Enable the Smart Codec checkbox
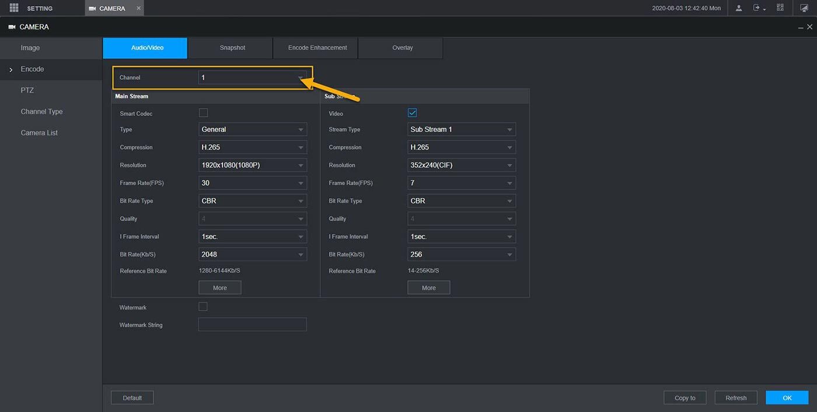This screenshot has width=817, height=412. pos(203,113)
